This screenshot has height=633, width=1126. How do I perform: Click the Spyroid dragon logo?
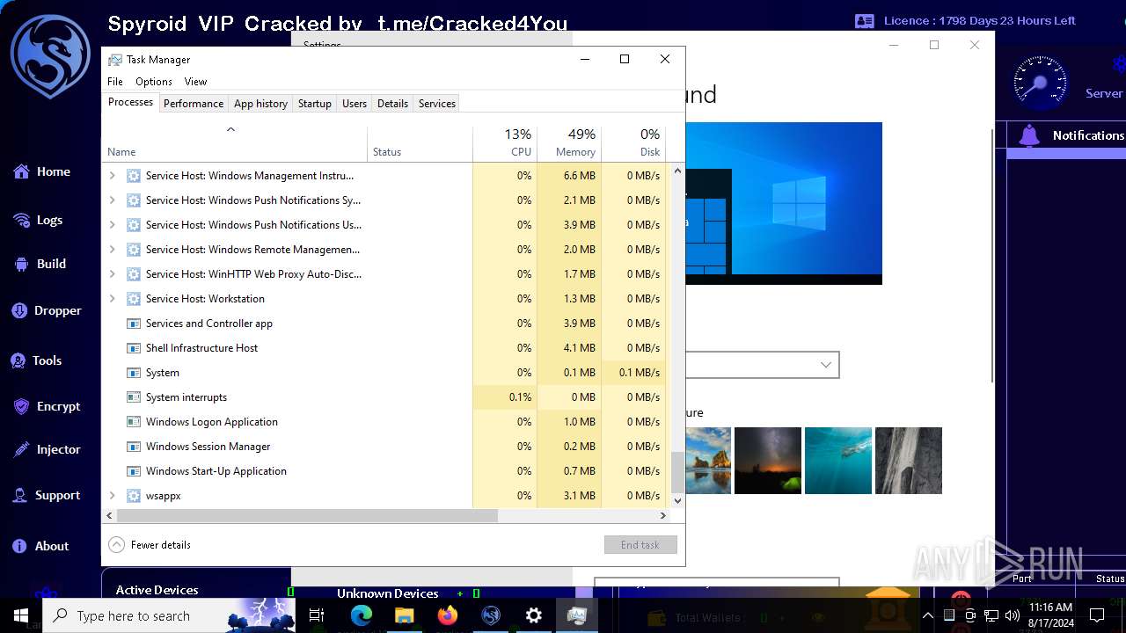point(50,56)
